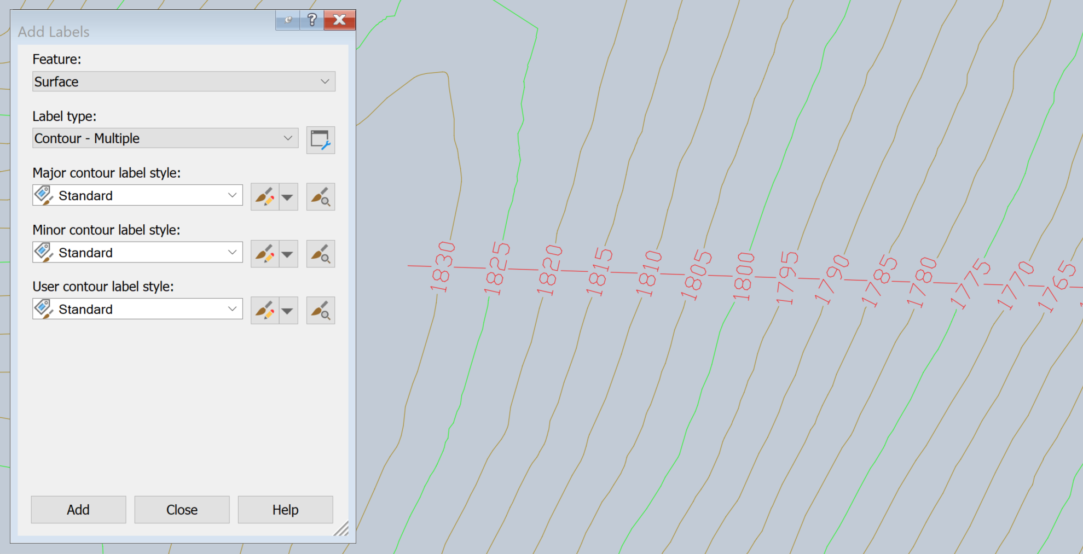Image resolution: width=1083 pixels, height=554 pixels.
Task: Edit the Major contour label style
Action: (x=264, y=196)
